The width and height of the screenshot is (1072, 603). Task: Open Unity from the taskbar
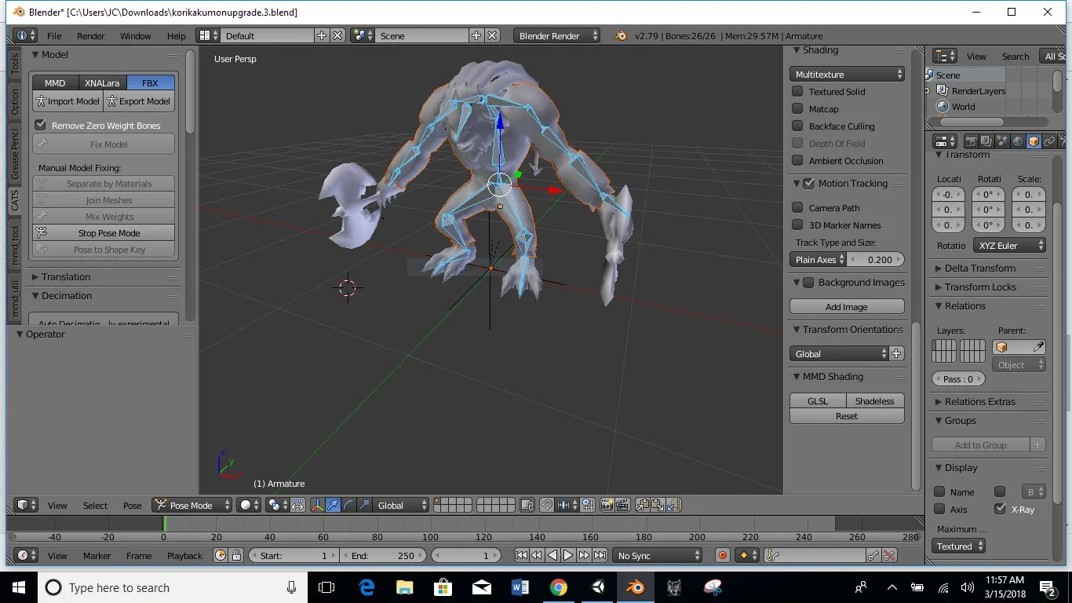(598, 587)
